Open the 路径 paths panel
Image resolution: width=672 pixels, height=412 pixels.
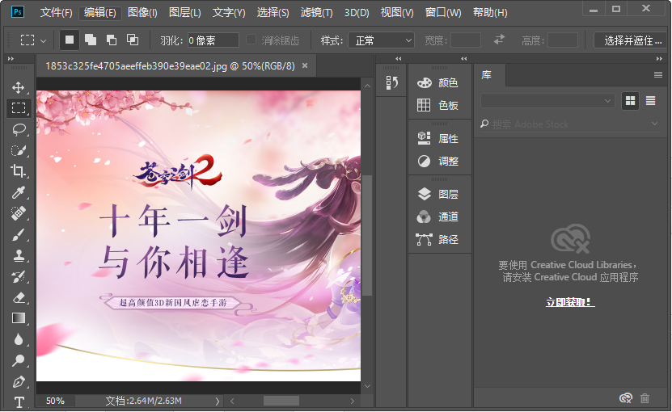coord(438,239)
